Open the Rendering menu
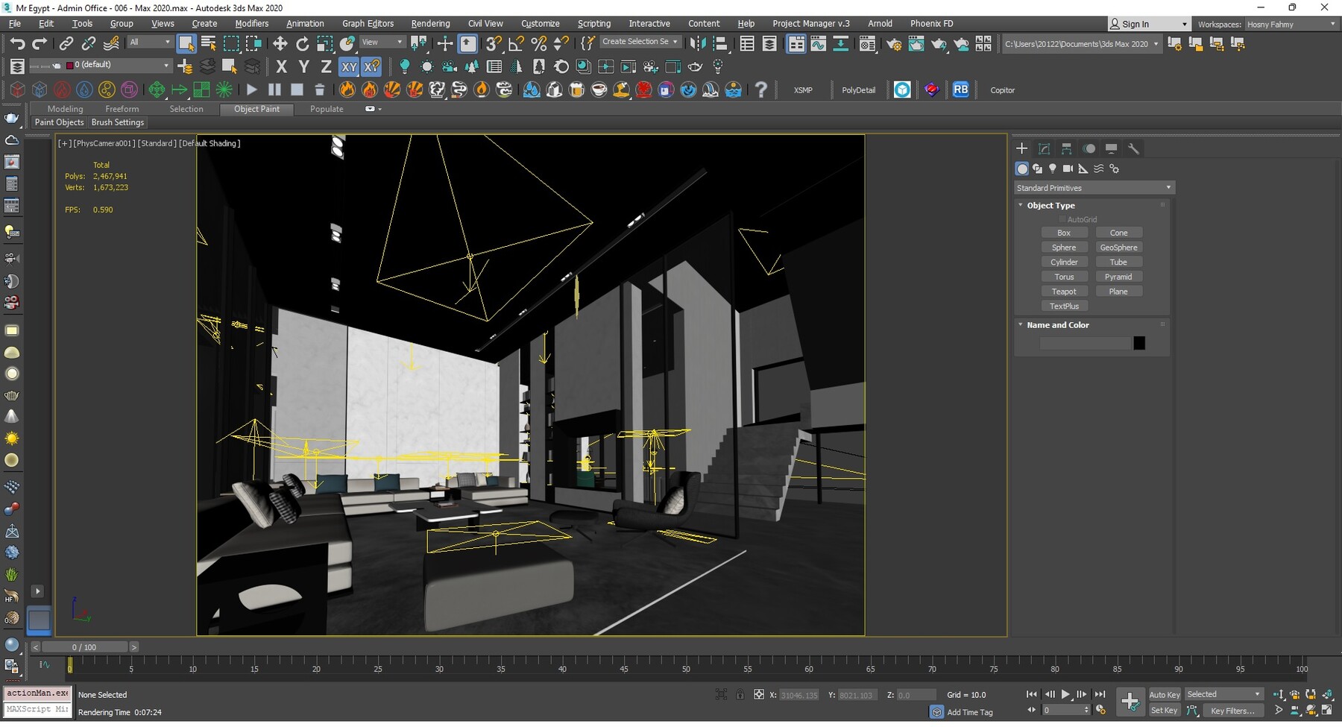1342x727 pixels. [430, 24]
